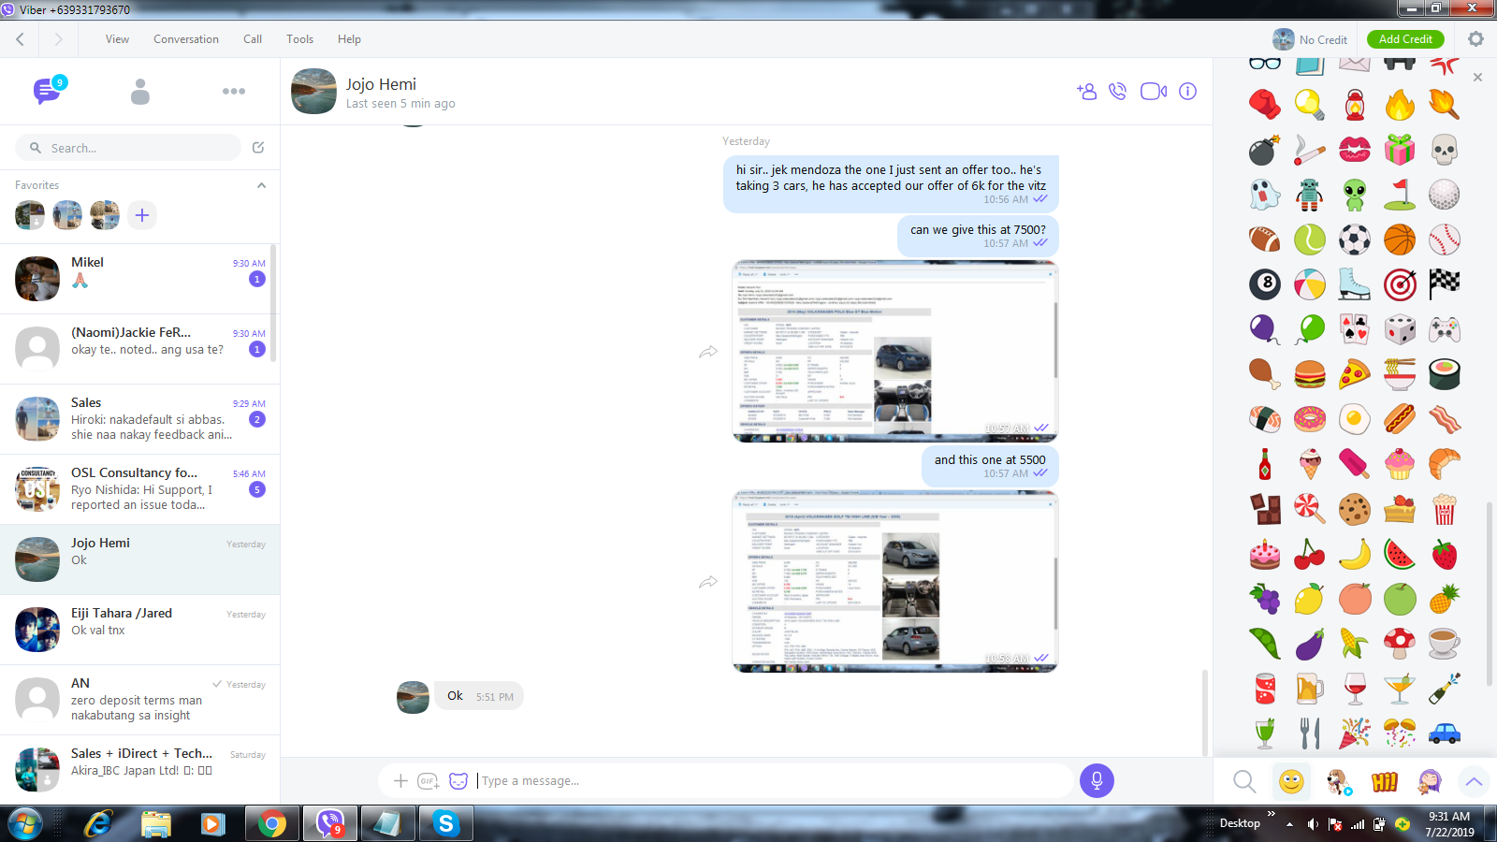
Task: Click the Add Credit button
Action: (x=1405, y=39)
